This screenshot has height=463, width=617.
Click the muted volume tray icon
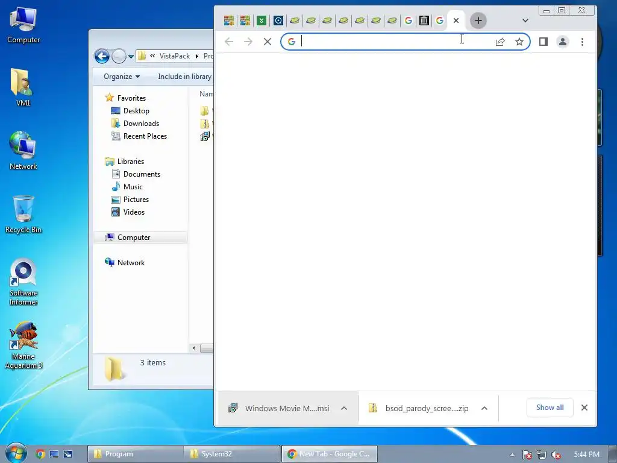(556, 455)
